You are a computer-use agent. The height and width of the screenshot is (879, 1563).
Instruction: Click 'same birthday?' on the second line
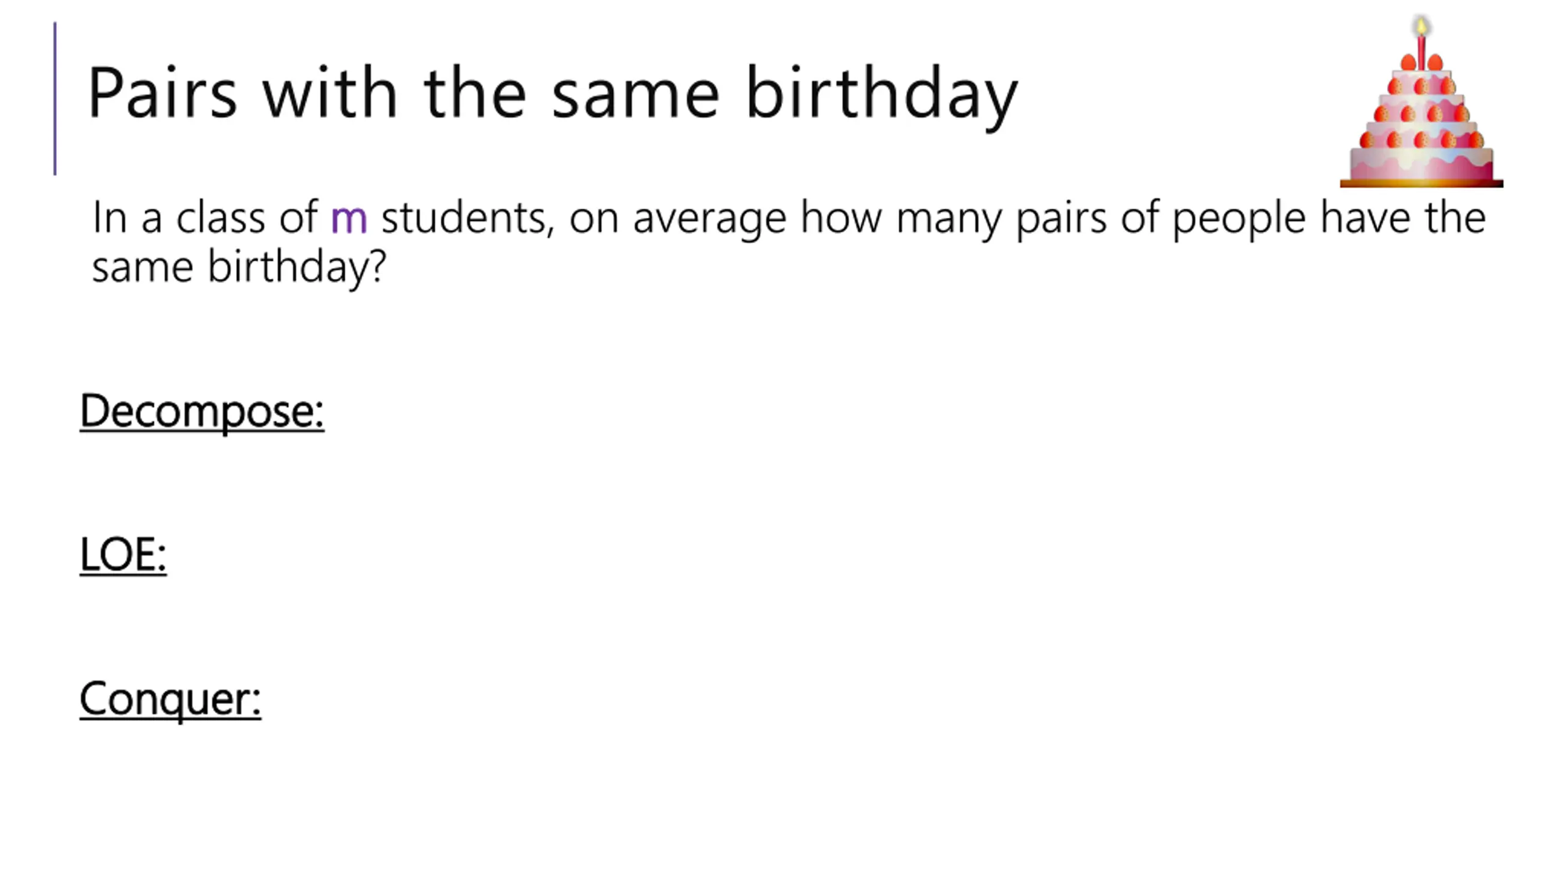point(239,267)
